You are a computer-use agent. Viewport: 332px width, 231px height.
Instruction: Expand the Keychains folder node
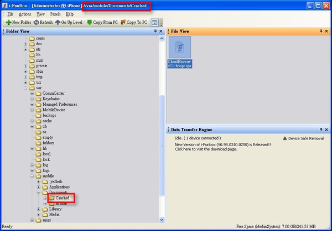32,99
